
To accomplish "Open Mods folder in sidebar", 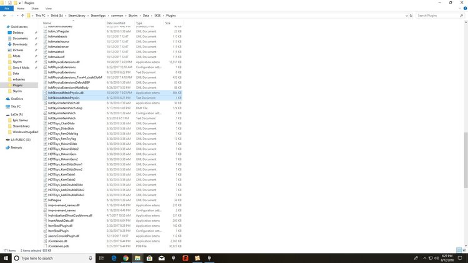I will click(16, 56).
